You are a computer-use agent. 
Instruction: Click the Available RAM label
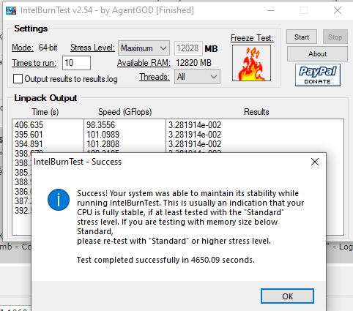pos(144,63)
